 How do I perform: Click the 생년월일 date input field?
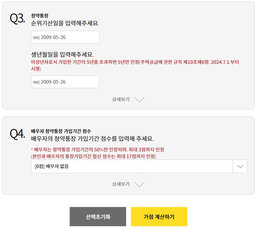(x=65, y=82)
